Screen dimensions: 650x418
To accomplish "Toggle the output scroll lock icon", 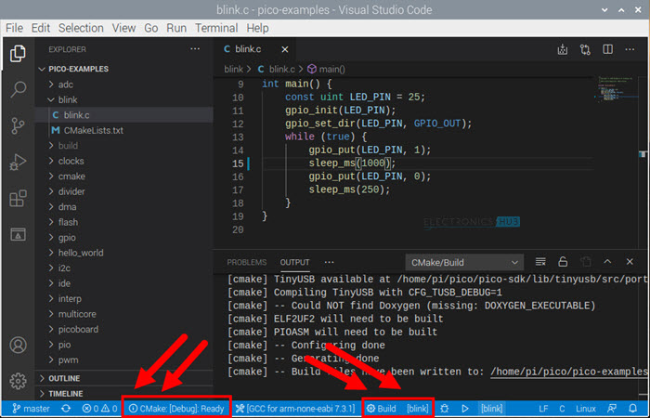I will pos(563,262).
